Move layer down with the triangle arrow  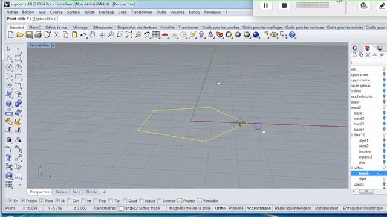382,55
